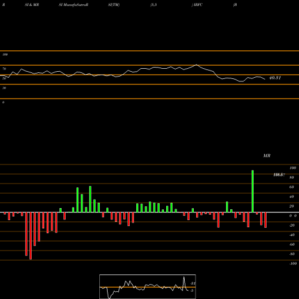Click the 50 level label on RSI axis

pos(4,78)
